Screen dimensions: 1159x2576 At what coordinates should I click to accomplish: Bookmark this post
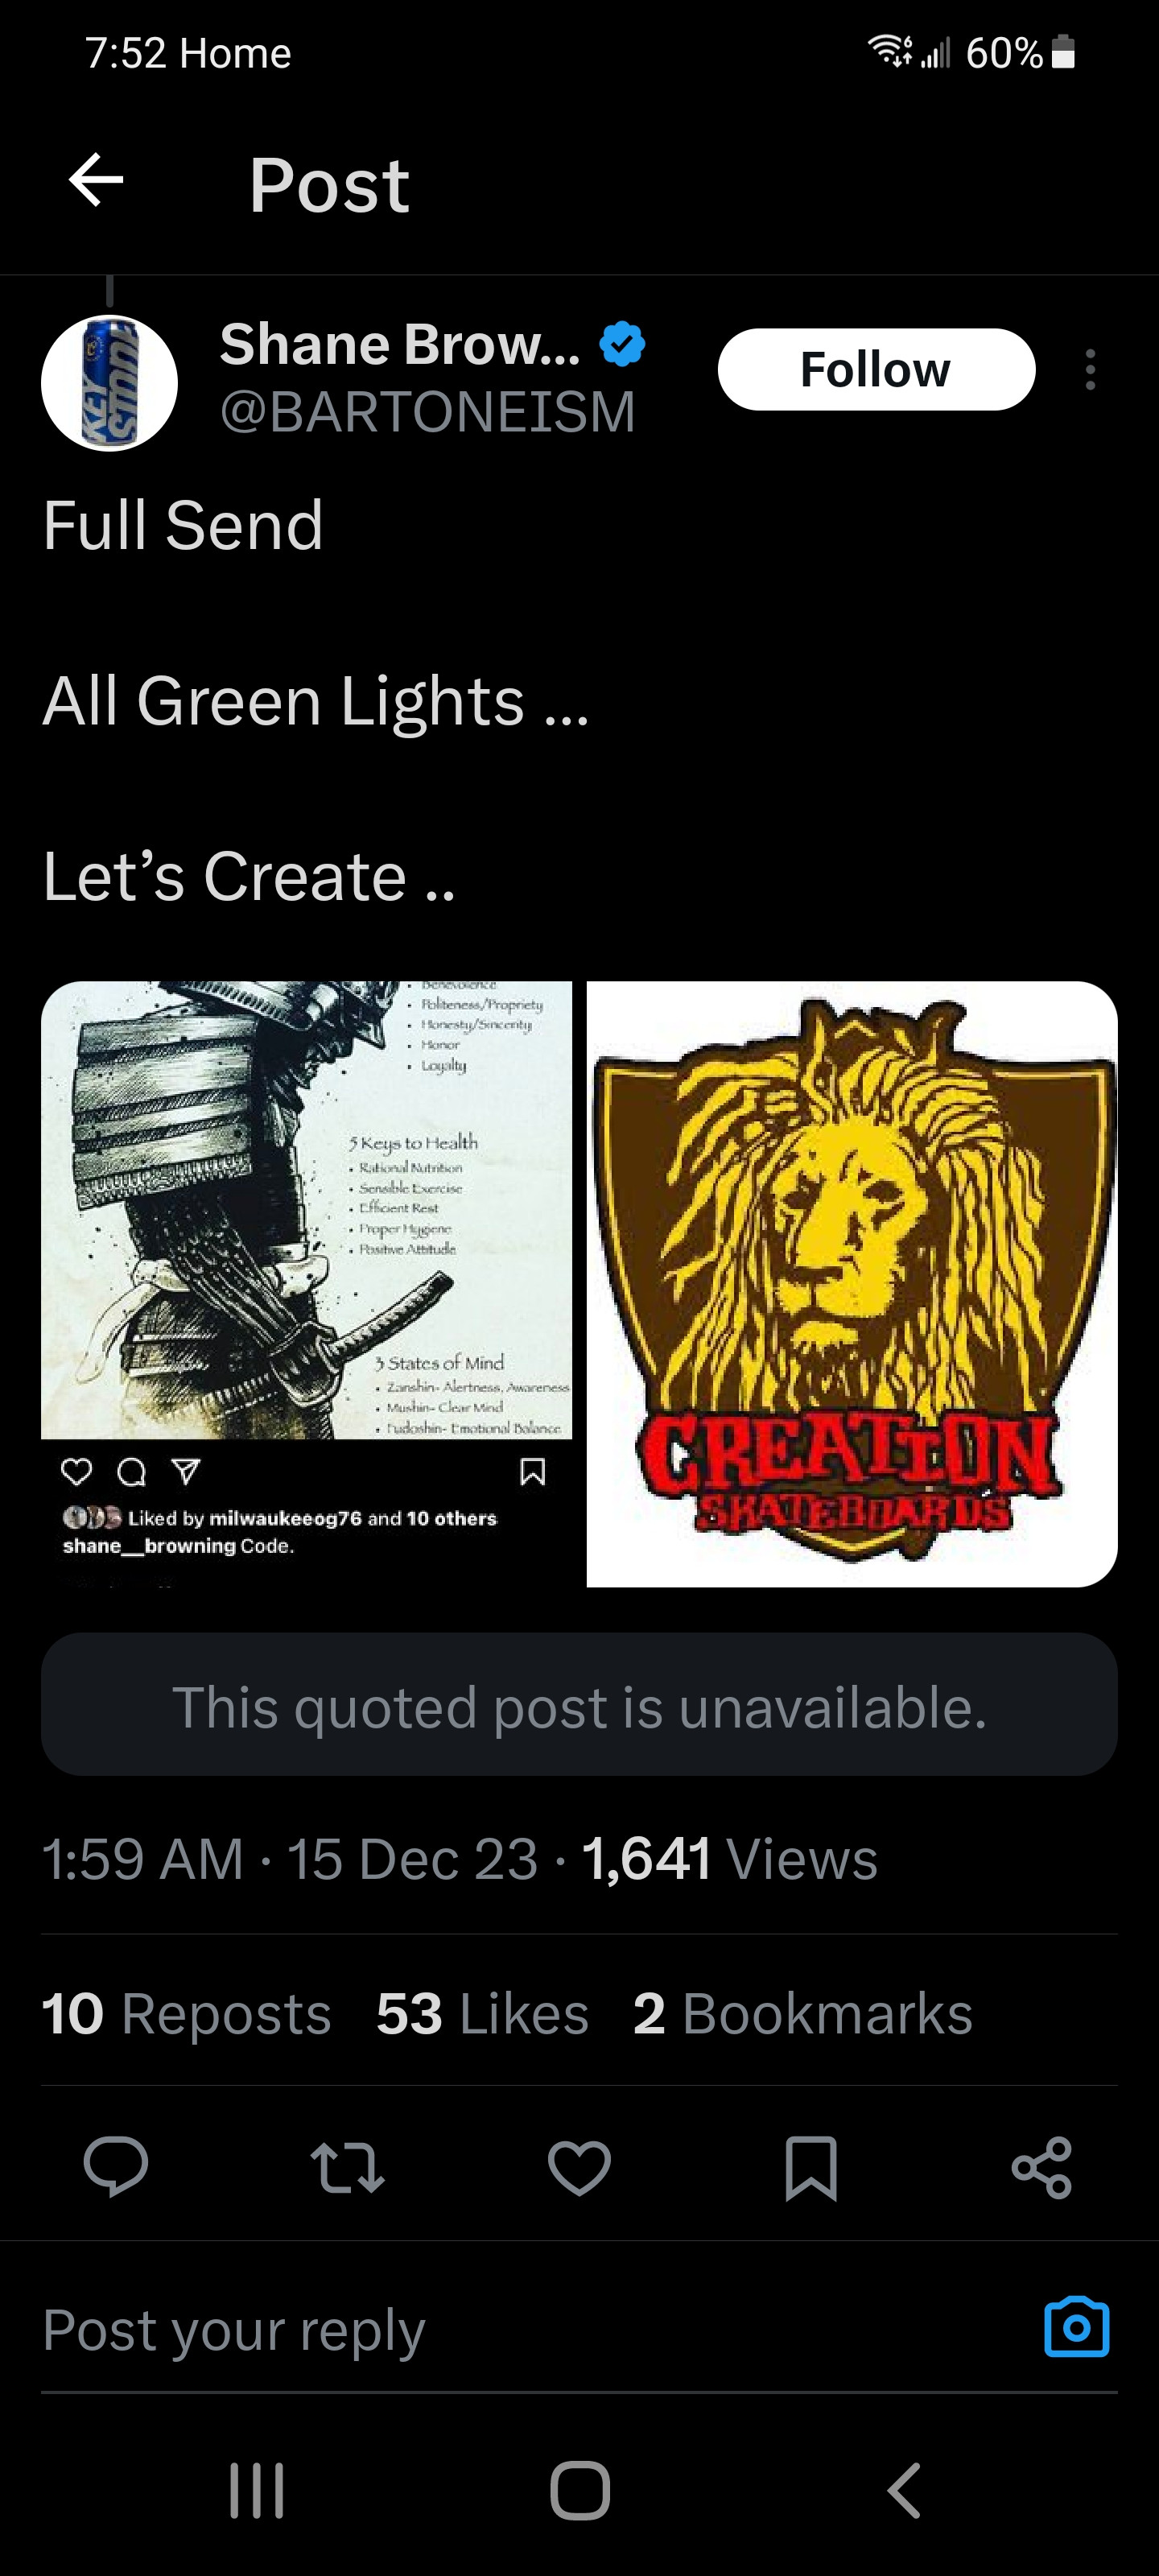pos(811,2168)
